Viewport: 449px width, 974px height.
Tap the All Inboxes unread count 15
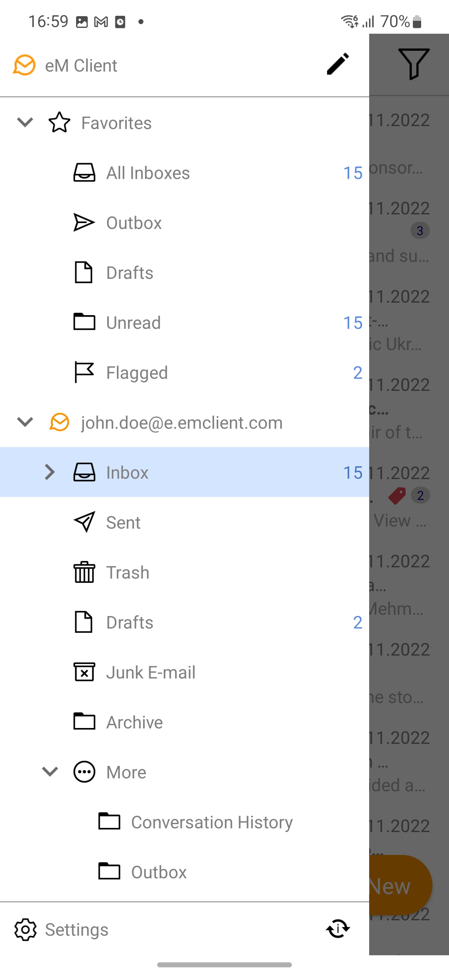click(353, 173)
